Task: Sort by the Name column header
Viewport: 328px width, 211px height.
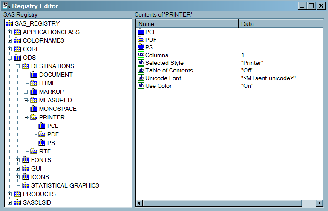Action: 187,24
